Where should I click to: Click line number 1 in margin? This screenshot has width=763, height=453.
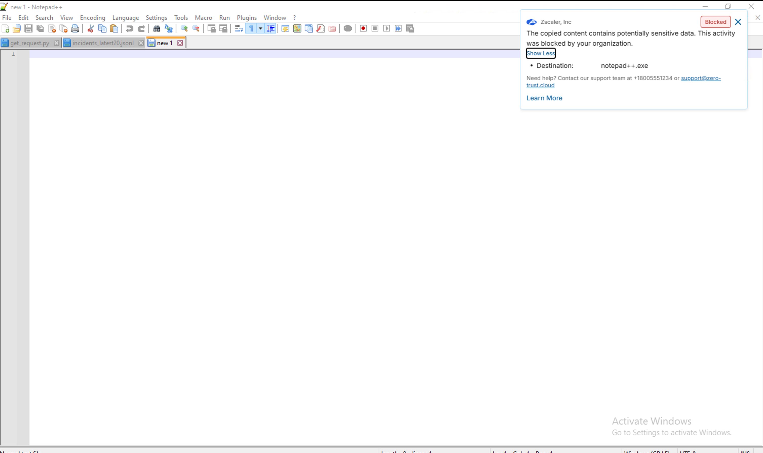tap(13, 54)
